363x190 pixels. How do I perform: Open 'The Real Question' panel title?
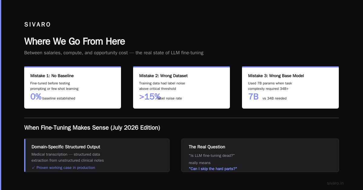tap(207, 147)
